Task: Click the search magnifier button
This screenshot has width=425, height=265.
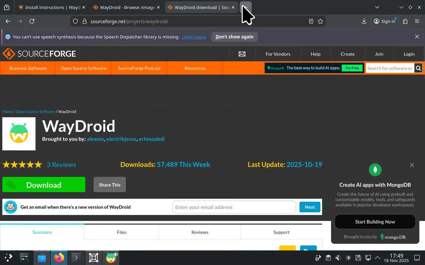Action: [x=418, y=68]
